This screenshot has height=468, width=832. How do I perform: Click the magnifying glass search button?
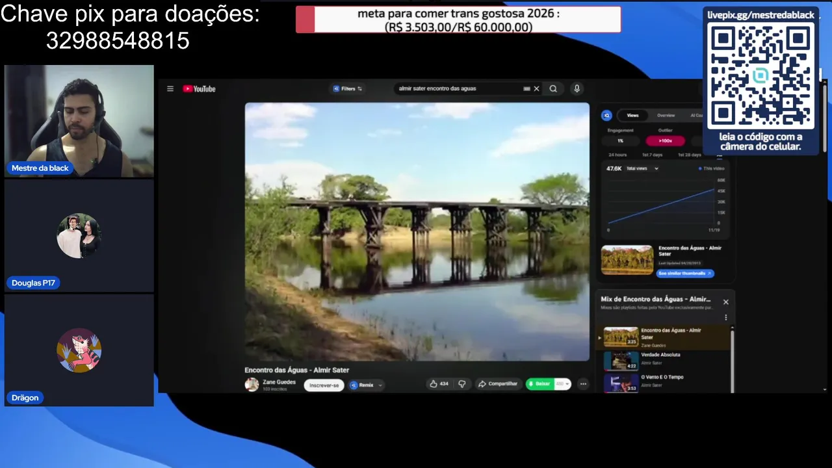click(x=553, y=89)
